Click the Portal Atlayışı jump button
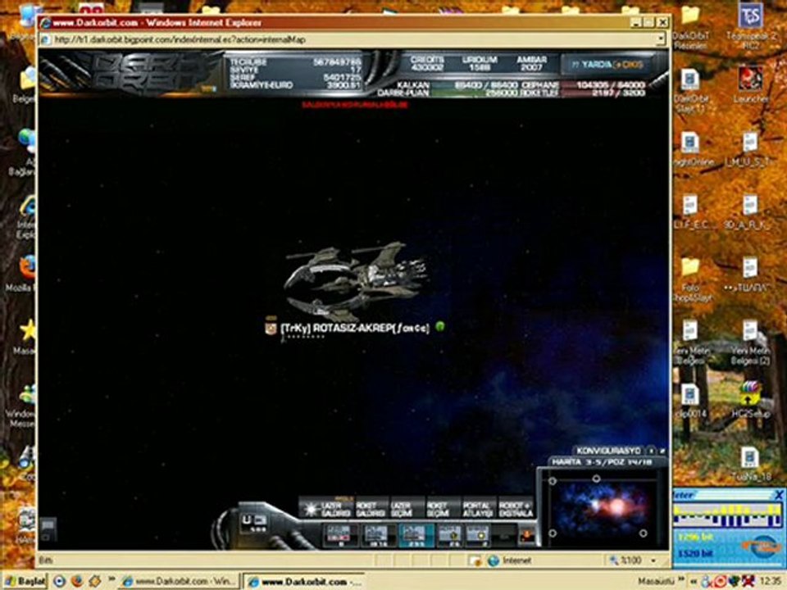 pos(478,509)
